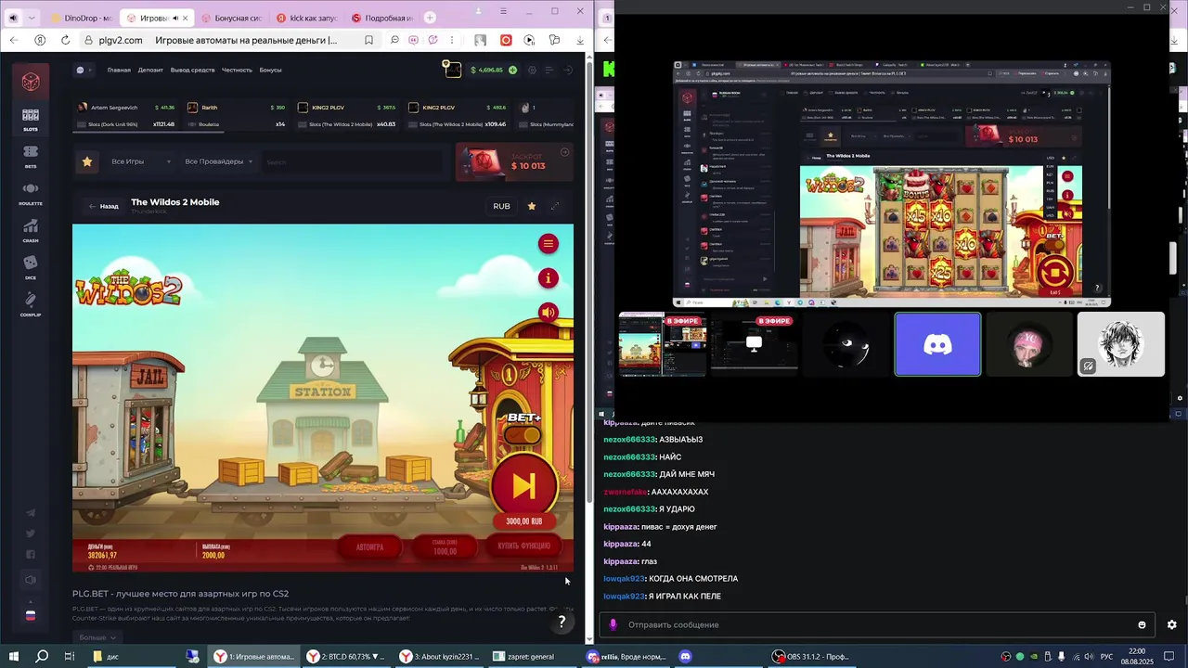Open the Roulette section in sidebar
Image resolution: width=1188 pixels, height=668 pixels.
click(x=31, y=194)
